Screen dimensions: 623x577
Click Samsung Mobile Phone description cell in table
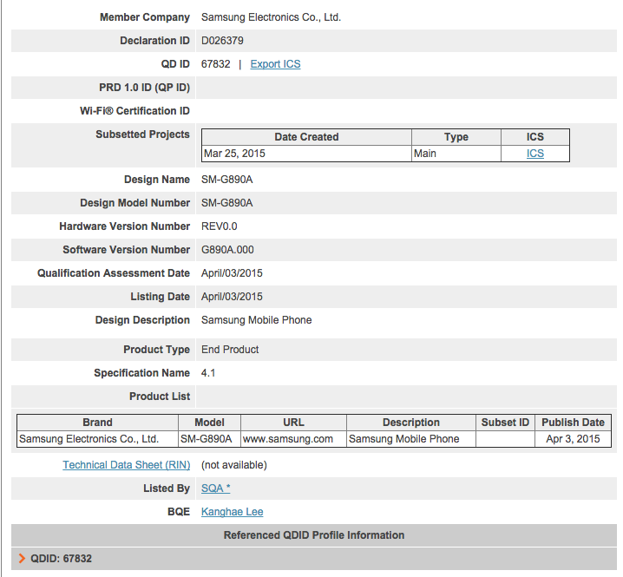(411, 439)
